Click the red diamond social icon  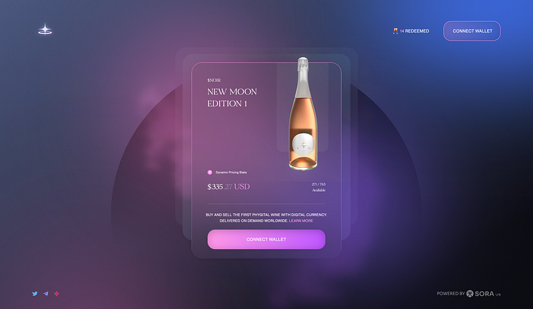57,294
